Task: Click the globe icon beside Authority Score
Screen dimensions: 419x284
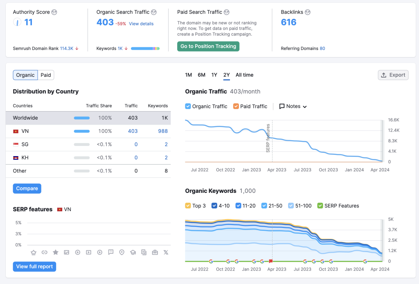Action: click(54, 12)
